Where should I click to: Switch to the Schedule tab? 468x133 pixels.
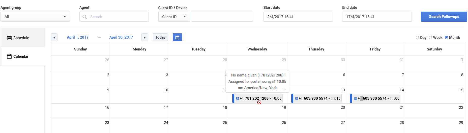[21, 38]
